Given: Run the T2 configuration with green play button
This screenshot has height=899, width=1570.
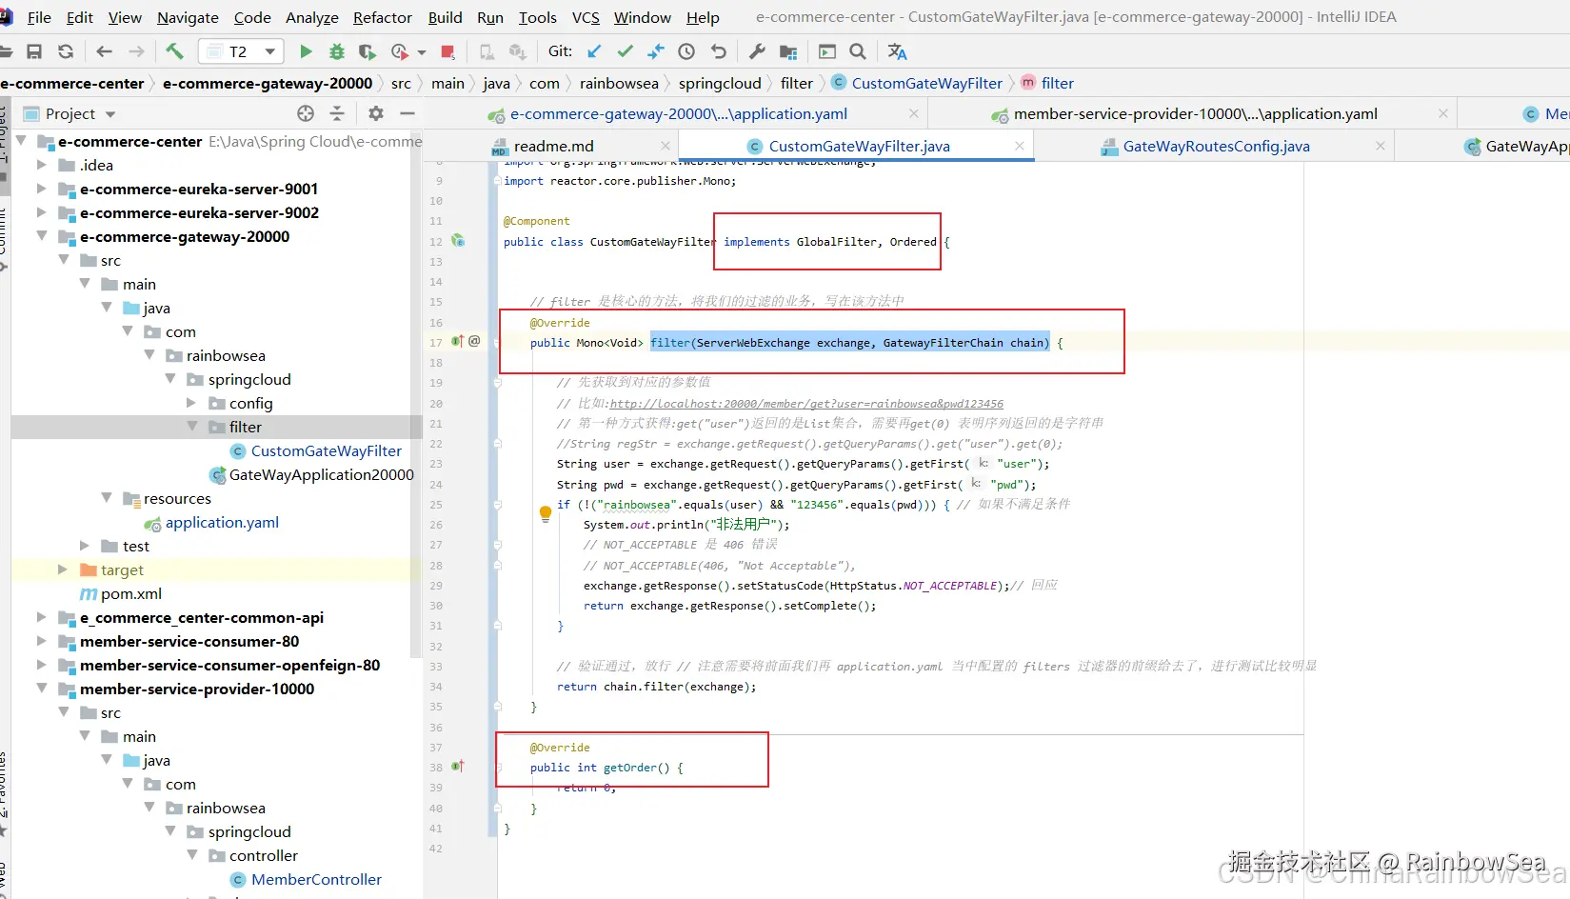Looking at the screenshot, I should [306, 51].
